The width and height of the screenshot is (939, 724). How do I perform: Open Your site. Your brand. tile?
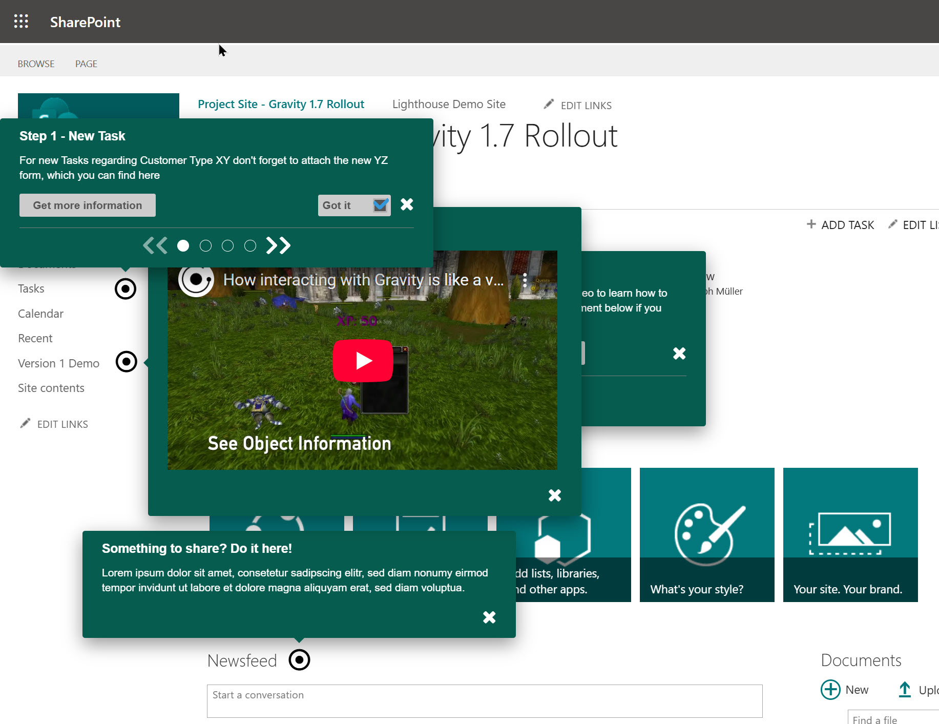coord(850,535)
